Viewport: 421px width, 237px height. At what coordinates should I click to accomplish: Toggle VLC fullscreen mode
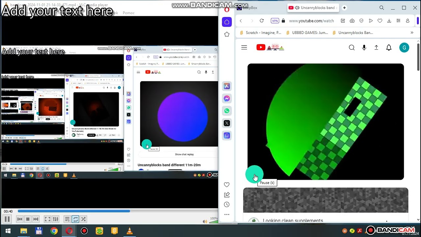[47, 219]
